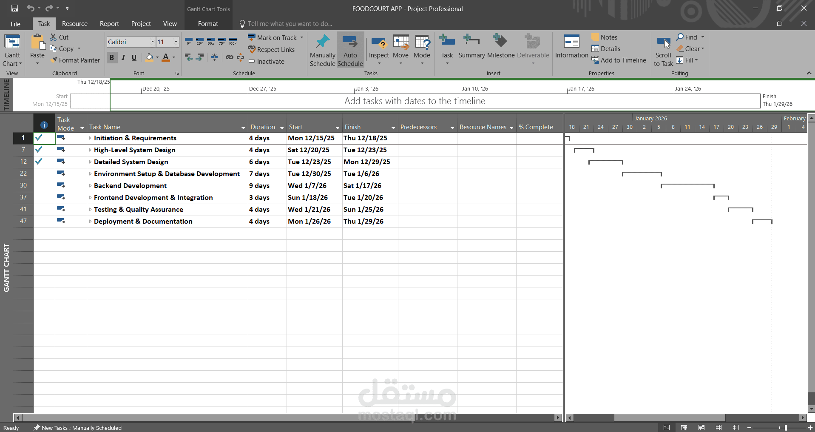Click Scroll to Task
This screenshot has width=815, height=432.
663,51
